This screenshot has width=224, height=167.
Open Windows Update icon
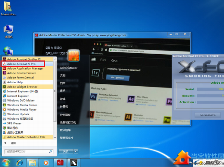pyautogui.click(x=4, y=114)
